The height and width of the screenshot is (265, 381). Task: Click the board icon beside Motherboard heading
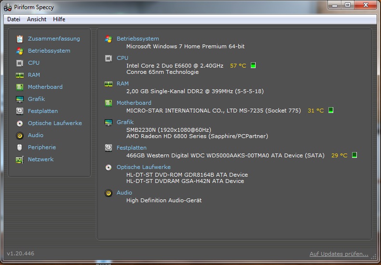click(109, 103)
